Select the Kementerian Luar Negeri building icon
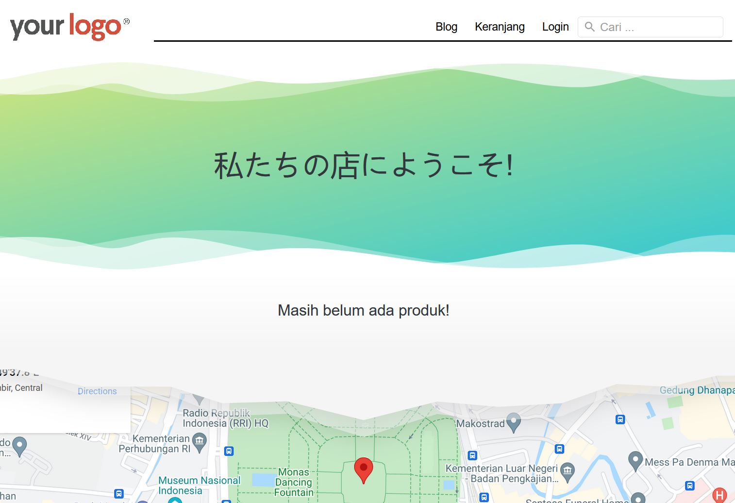The width and height of the screenshot is (735, 503). pyautogui.click(x=567, y=470)
